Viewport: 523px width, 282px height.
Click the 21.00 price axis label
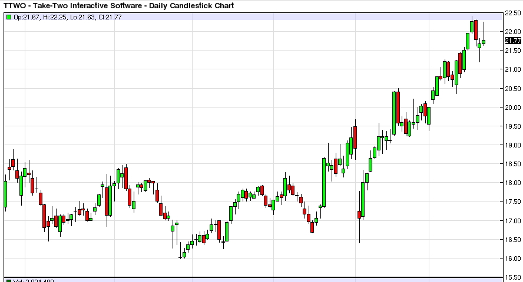point(513,69)
